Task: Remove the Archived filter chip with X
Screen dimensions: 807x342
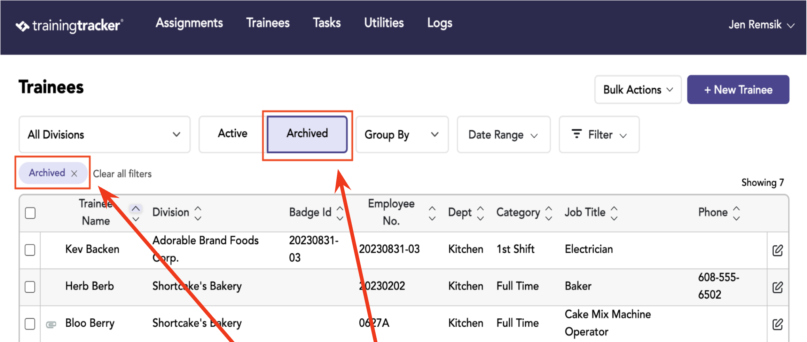Action: tap(74, 173)
